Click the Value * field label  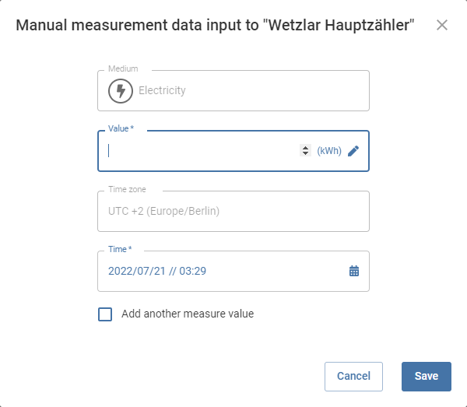click(x=121, y=128)
